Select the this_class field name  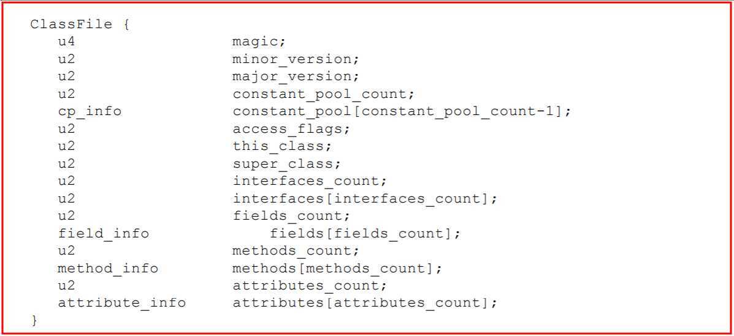point(281,147)
